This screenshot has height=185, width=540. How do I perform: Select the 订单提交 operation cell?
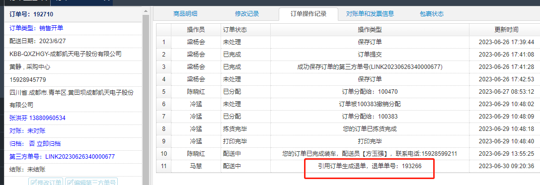[x=370, y=55]
